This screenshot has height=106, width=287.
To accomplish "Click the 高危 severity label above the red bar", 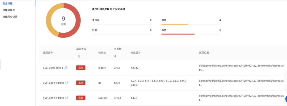I will pos(164,30).
